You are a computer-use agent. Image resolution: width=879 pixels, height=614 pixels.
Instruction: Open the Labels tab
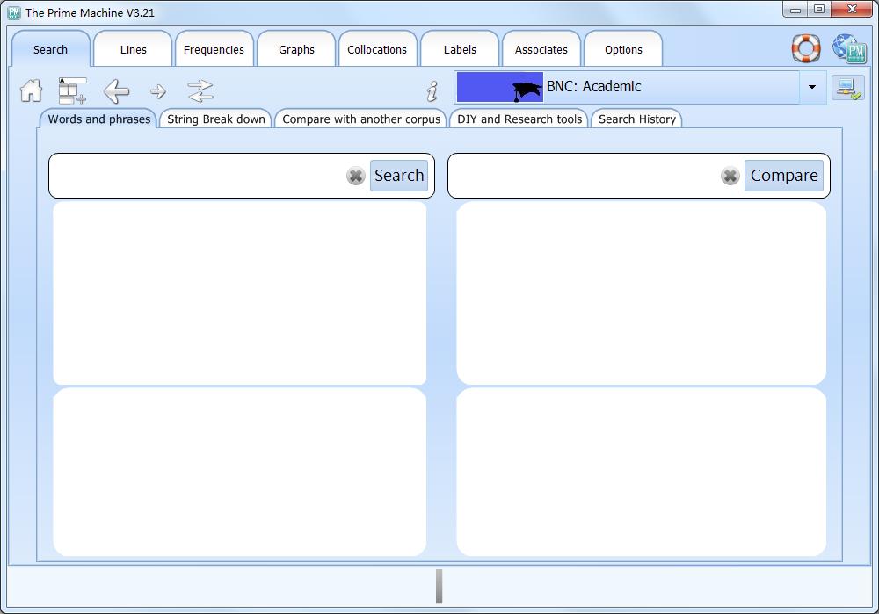pyautogui.click(x=460, y=49)
